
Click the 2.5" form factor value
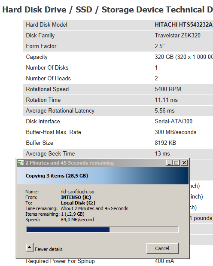tap(159, 46)
